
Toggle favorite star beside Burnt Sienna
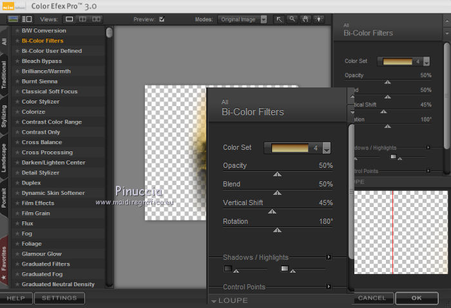click(x=17, y=81)
